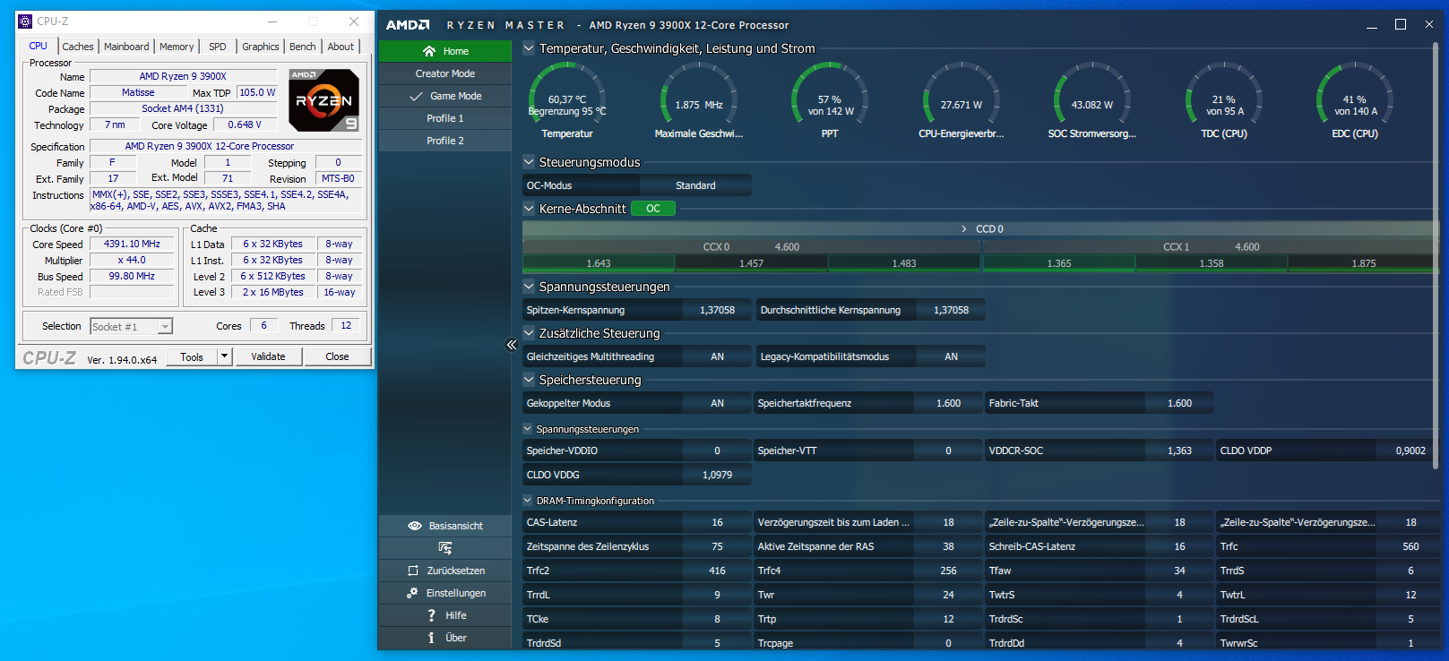The width and height of the screenshot is (1449, 661).
Task: Collapse sidebar with the double-arrow icon
Action: (512, 344)
